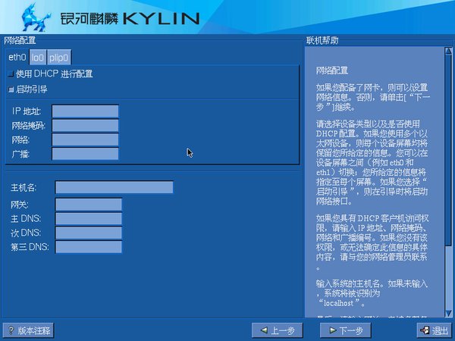Viewport: 455px width, 341px height.
Task: Select the eth0 network device tab
Action: pyautogui.click(x=17, y=57)
